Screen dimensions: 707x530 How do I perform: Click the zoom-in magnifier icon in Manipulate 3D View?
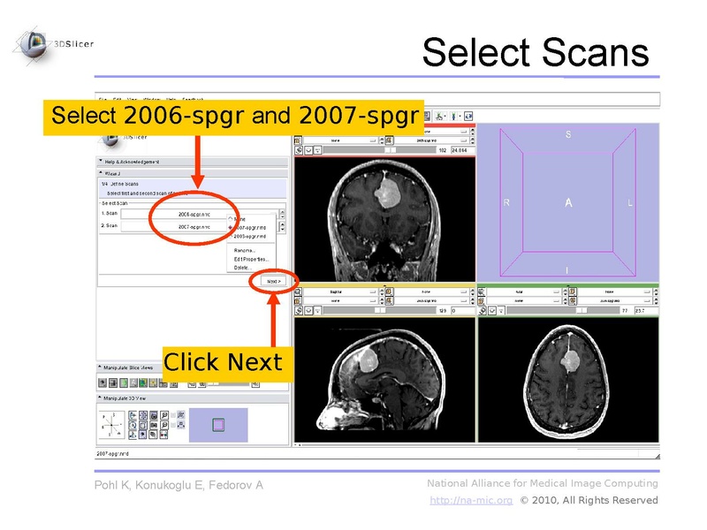pos(164,415)
